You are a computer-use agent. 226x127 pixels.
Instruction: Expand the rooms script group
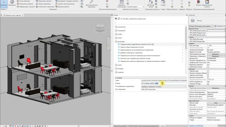116,65
